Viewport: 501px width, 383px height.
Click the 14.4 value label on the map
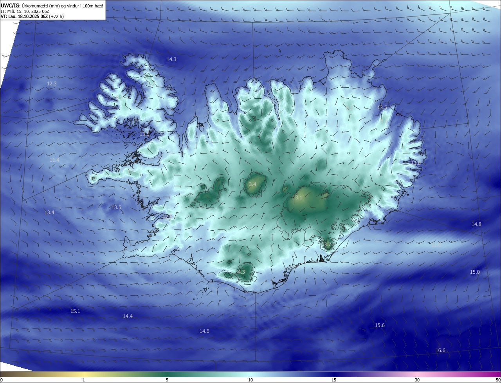click(x=128, y=316)
